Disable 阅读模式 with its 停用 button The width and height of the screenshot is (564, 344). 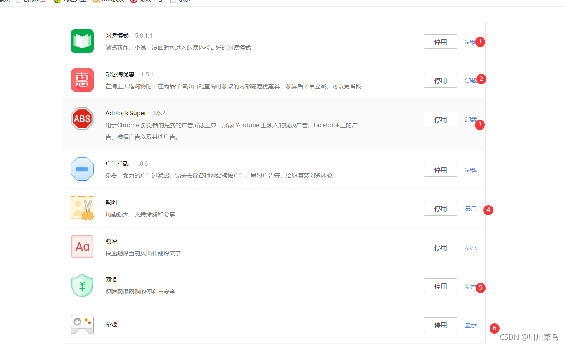tap(440, 42)
